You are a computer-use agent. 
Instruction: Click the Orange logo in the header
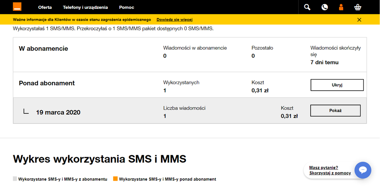tap(17, 7)
